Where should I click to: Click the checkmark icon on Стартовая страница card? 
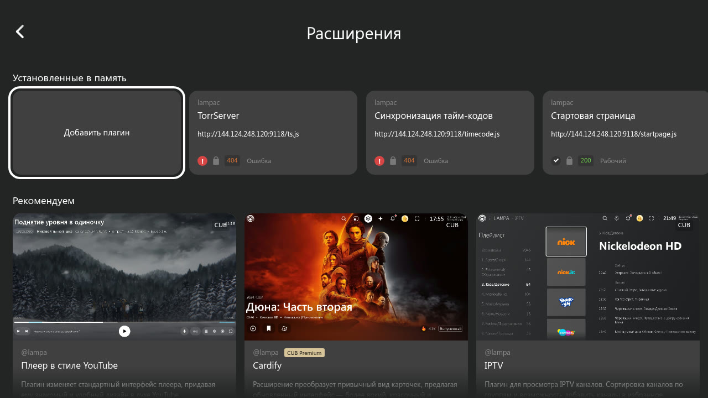pyautogui.click(x=556, y=161)
